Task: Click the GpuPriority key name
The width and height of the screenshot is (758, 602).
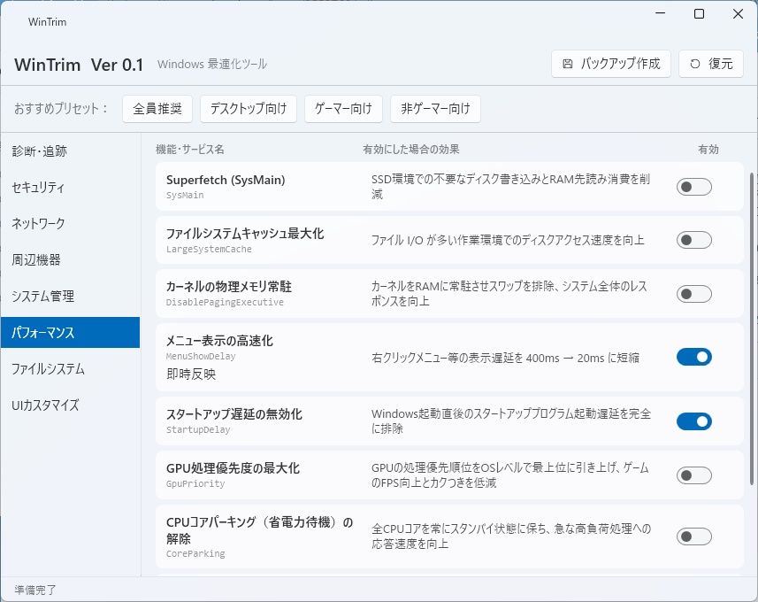Action: [195, 483]
